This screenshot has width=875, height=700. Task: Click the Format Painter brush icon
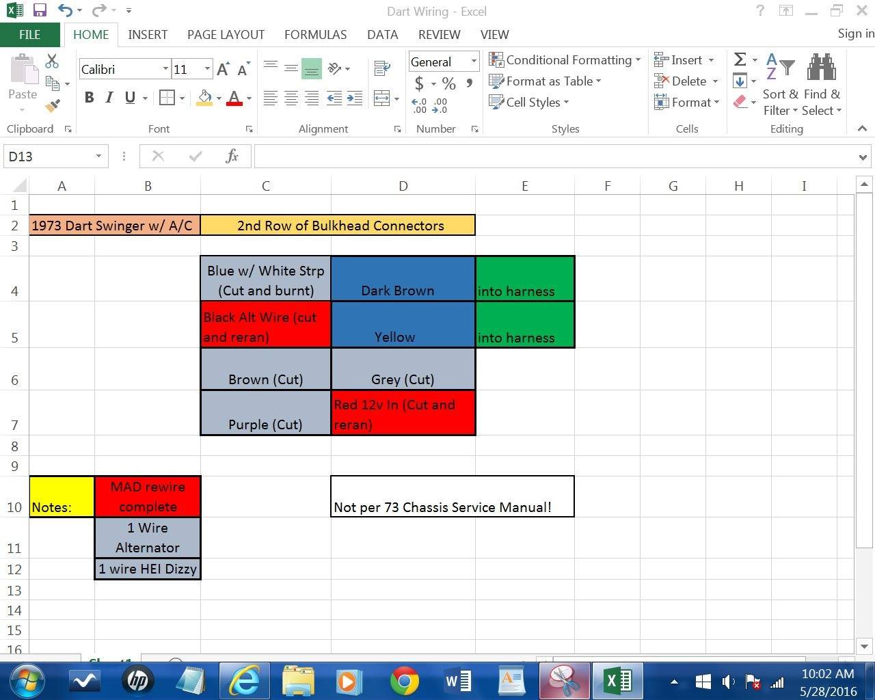coord(52,106)
